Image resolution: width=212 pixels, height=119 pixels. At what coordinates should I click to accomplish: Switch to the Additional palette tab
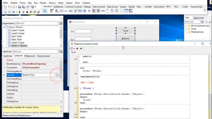58,7
